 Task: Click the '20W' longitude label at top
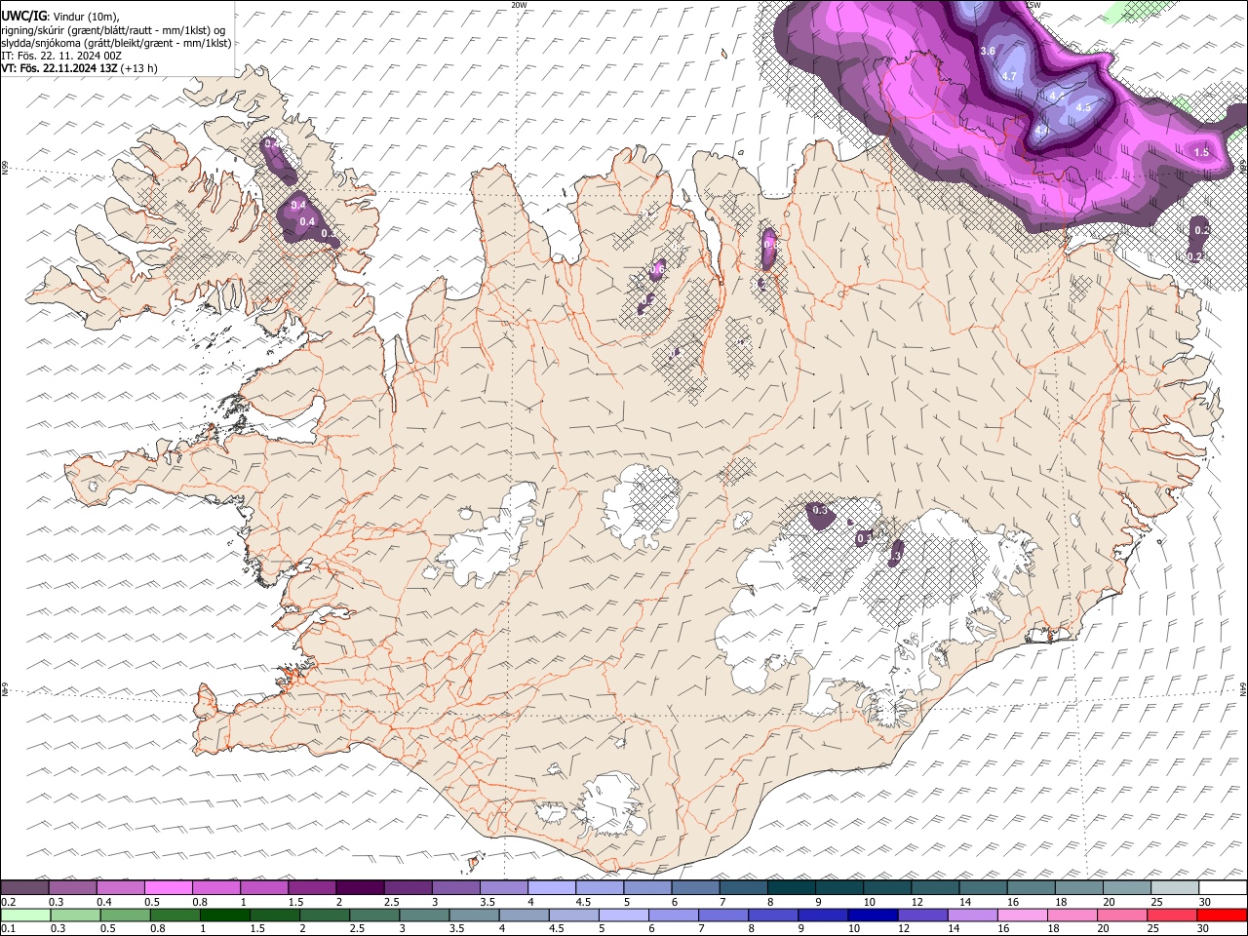pos(519,5)
